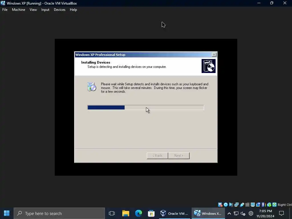Open the Help menu
This screenshot has width=292, height=219.
coord(73,10)
